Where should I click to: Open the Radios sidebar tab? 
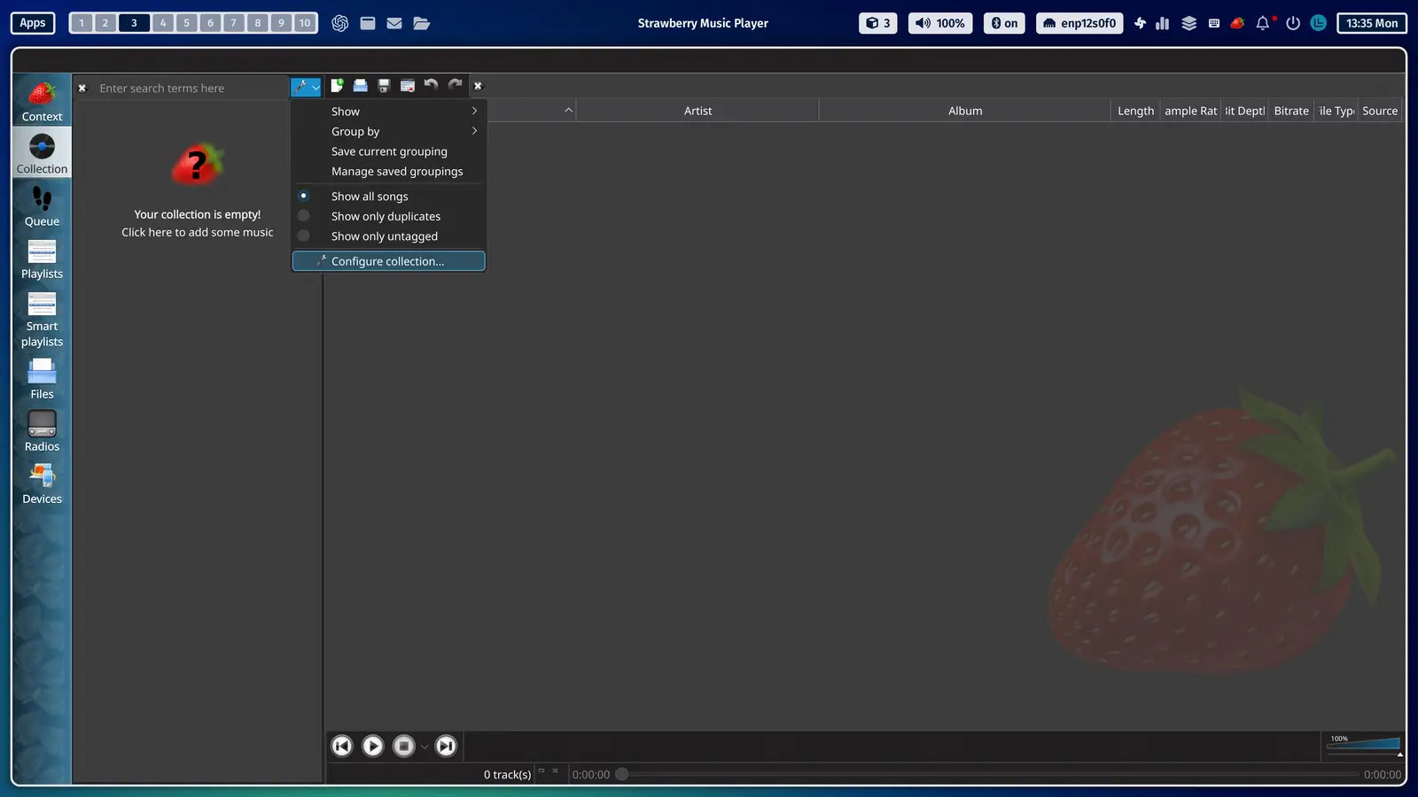coord(42,430)
